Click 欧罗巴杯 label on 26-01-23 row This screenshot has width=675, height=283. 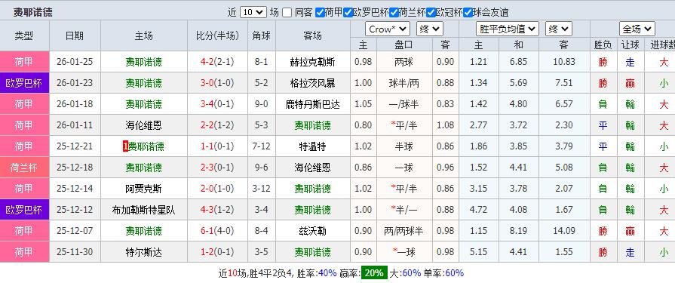(x=23, y=83)
